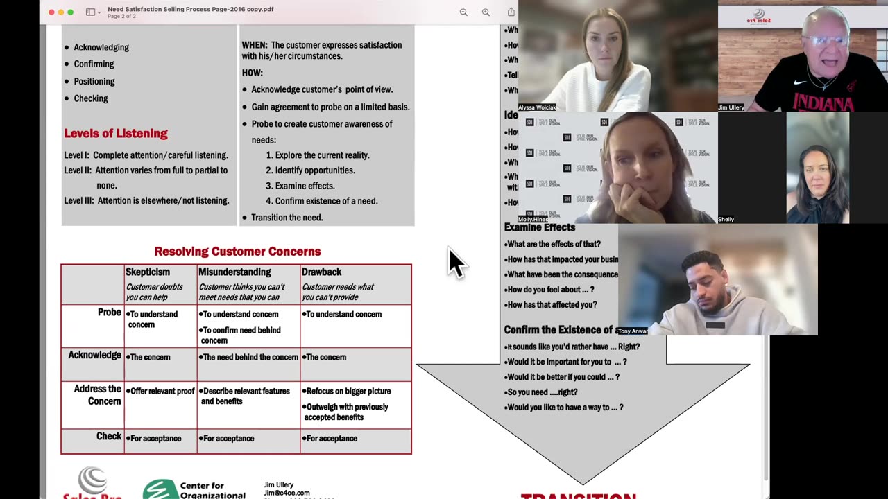Click 'What are the effects of that?' question
Viewport: 888px width, 499px height.
coord(554,244)
